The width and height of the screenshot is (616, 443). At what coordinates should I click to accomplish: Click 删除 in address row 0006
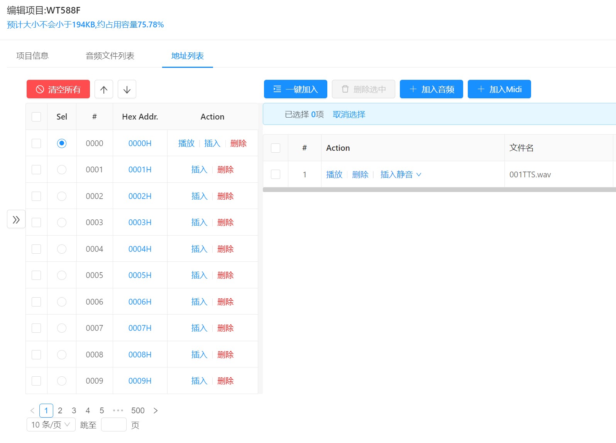(x=225, y=302)
